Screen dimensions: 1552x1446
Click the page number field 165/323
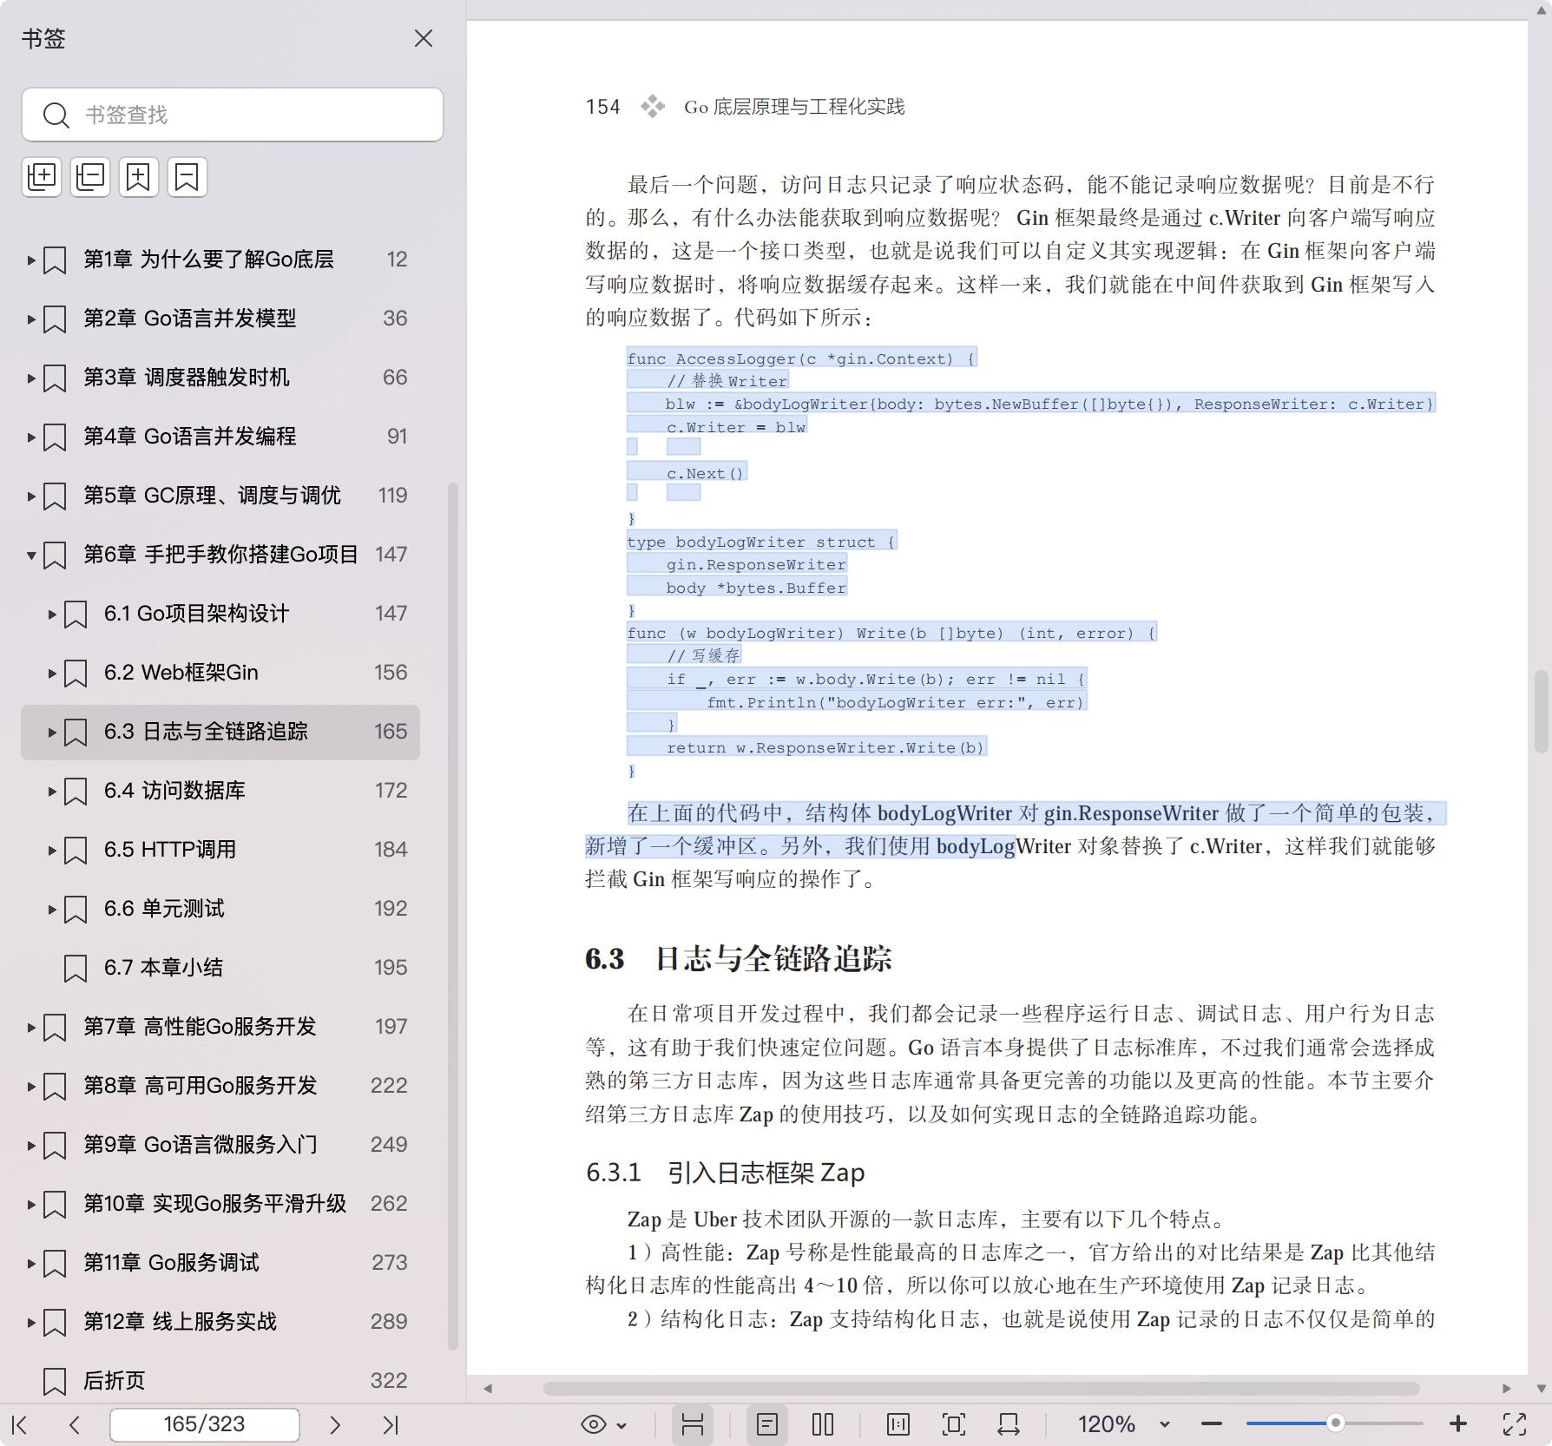pyautogui.click(x=205, y=1424)
